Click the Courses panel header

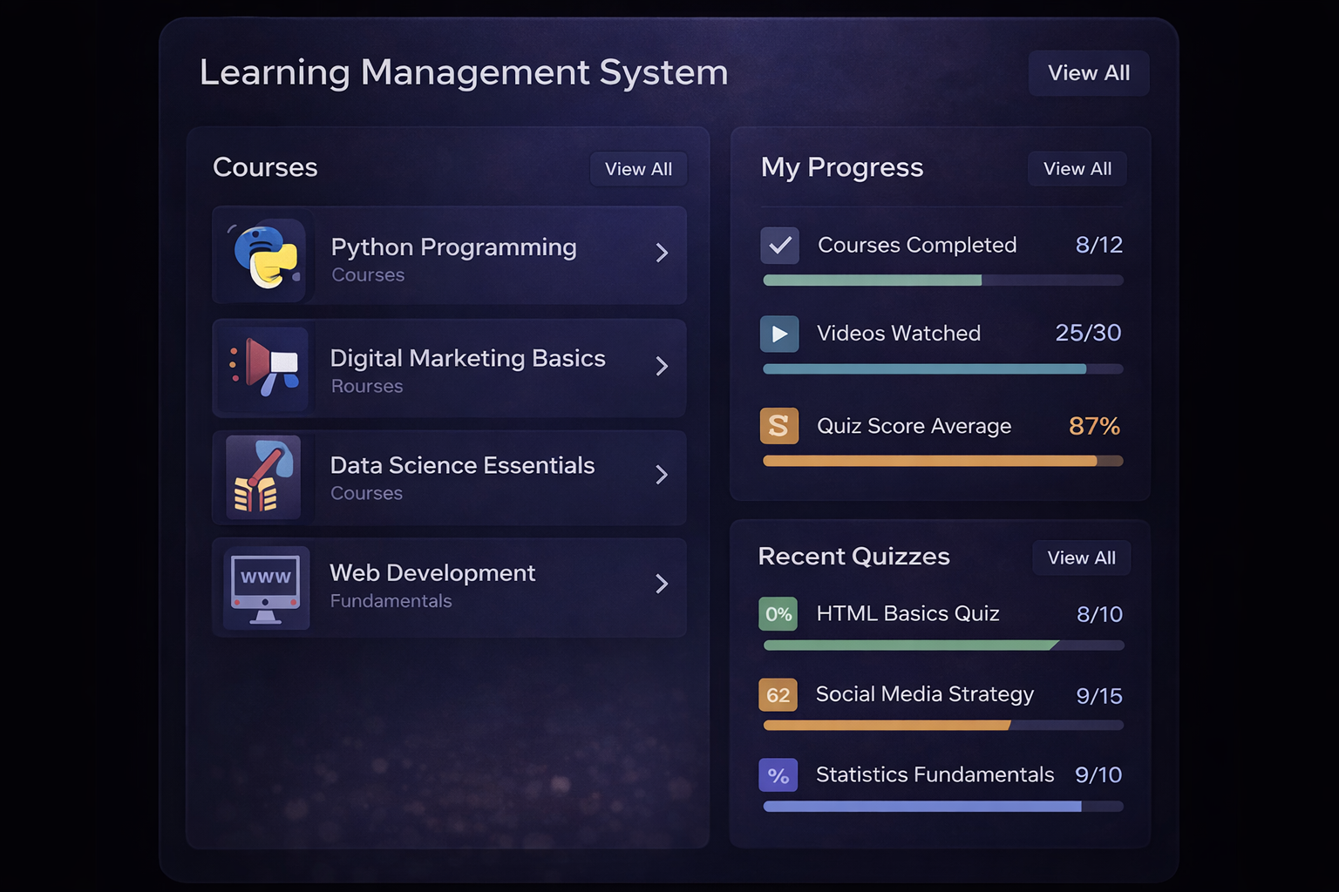(x=265, y=167)
